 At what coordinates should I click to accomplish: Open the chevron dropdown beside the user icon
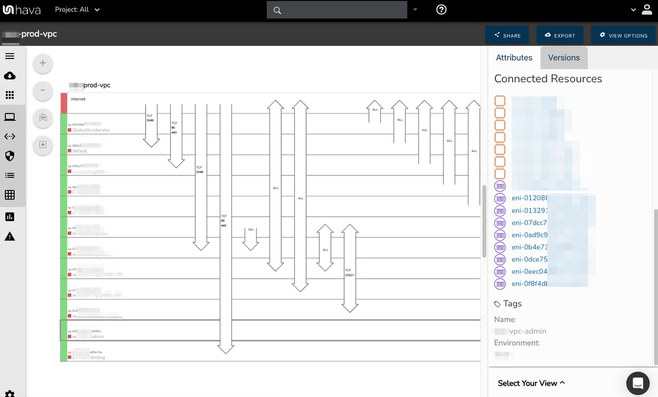(633, 9)
